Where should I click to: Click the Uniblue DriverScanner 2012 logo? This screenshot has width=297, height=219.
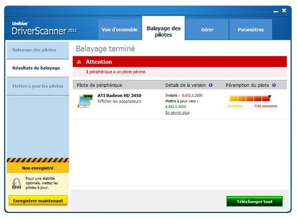coord(44,29)
